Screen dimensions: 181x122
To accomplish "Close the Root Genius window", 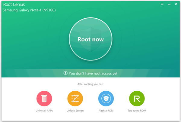I will [x=176, y=4].
